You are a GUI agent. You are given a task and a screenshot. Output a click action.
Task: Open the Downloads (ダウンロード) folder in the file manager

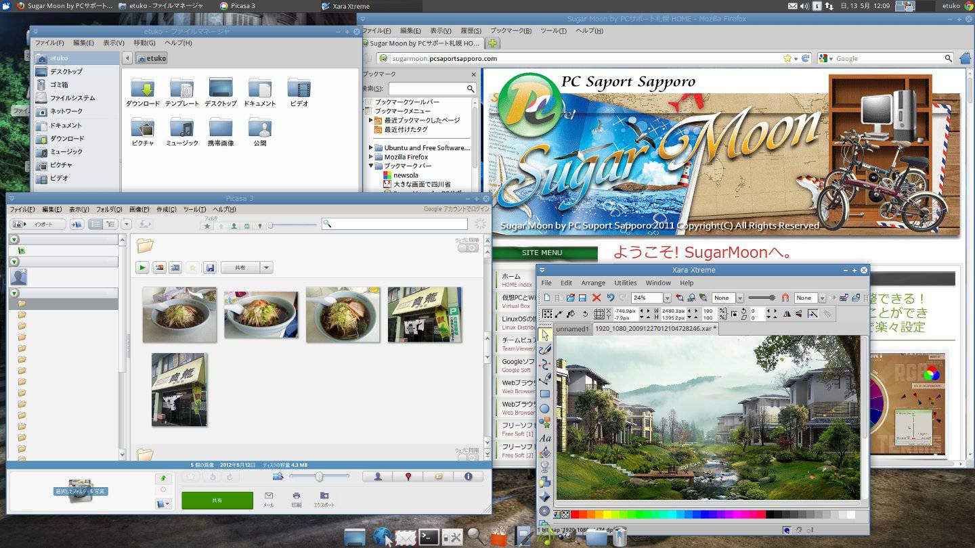point(143,93)
